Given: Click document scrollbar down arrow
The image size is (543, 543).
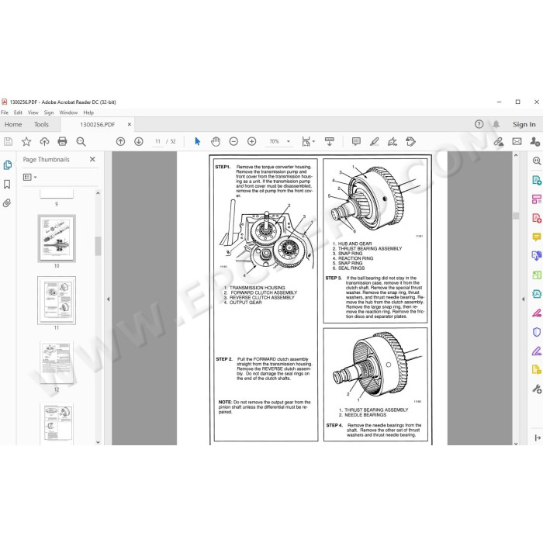Looking at the screenshot, I should (x=516, y=443).
